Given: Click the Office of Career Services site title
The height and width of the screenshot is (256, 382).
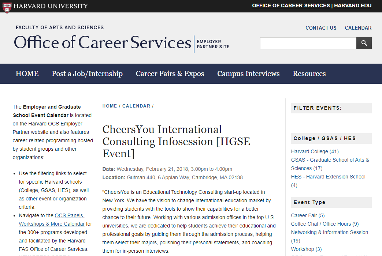Looking at the screenshot, I should [x=103, y=42].
